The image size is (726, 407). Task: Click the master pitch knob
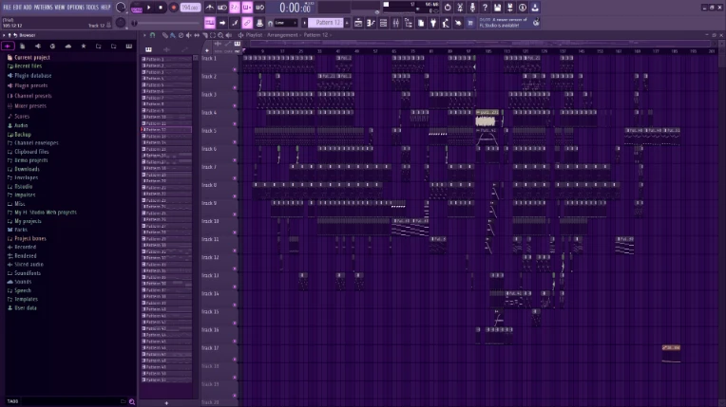(x=121, y=22)
